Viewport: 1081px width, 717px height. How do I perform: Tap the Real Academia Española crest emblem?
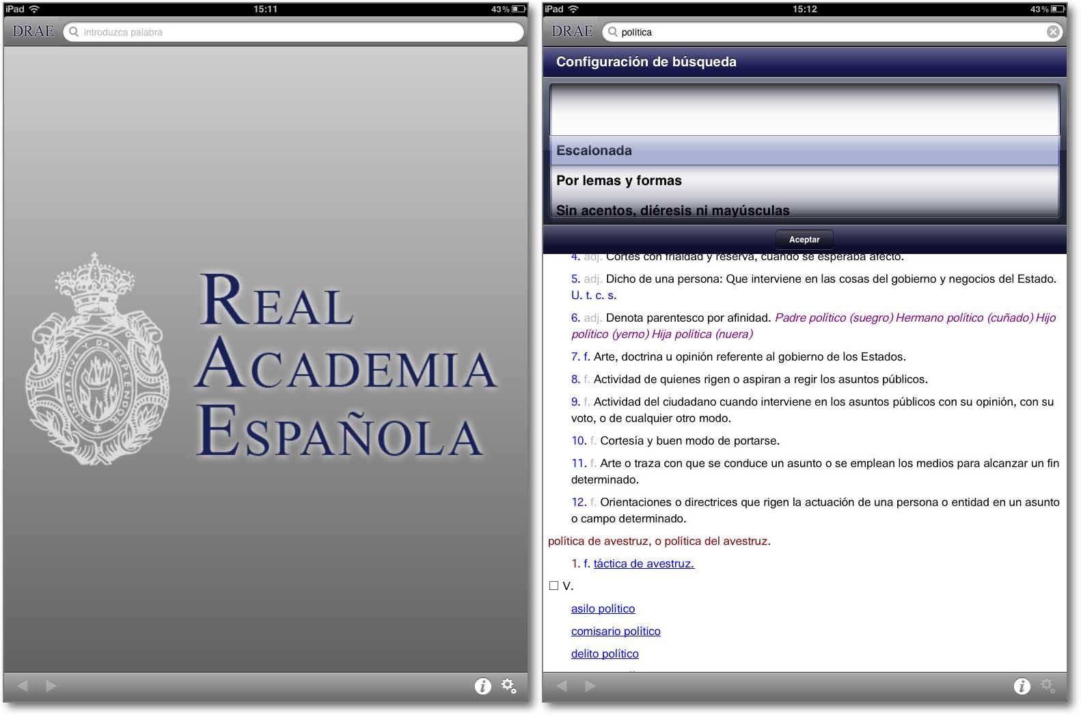[97, 359]
